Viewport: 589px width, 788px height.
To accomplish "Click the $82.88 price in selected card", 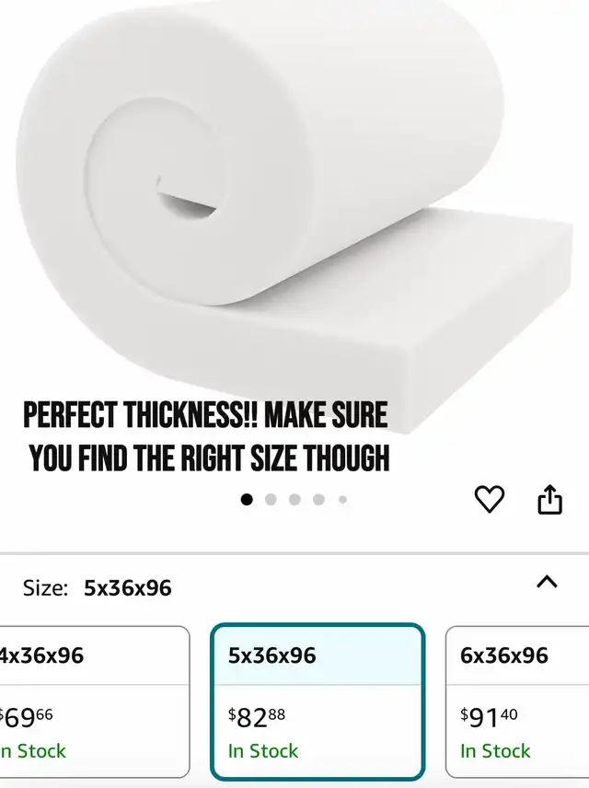I will [256, 717].
